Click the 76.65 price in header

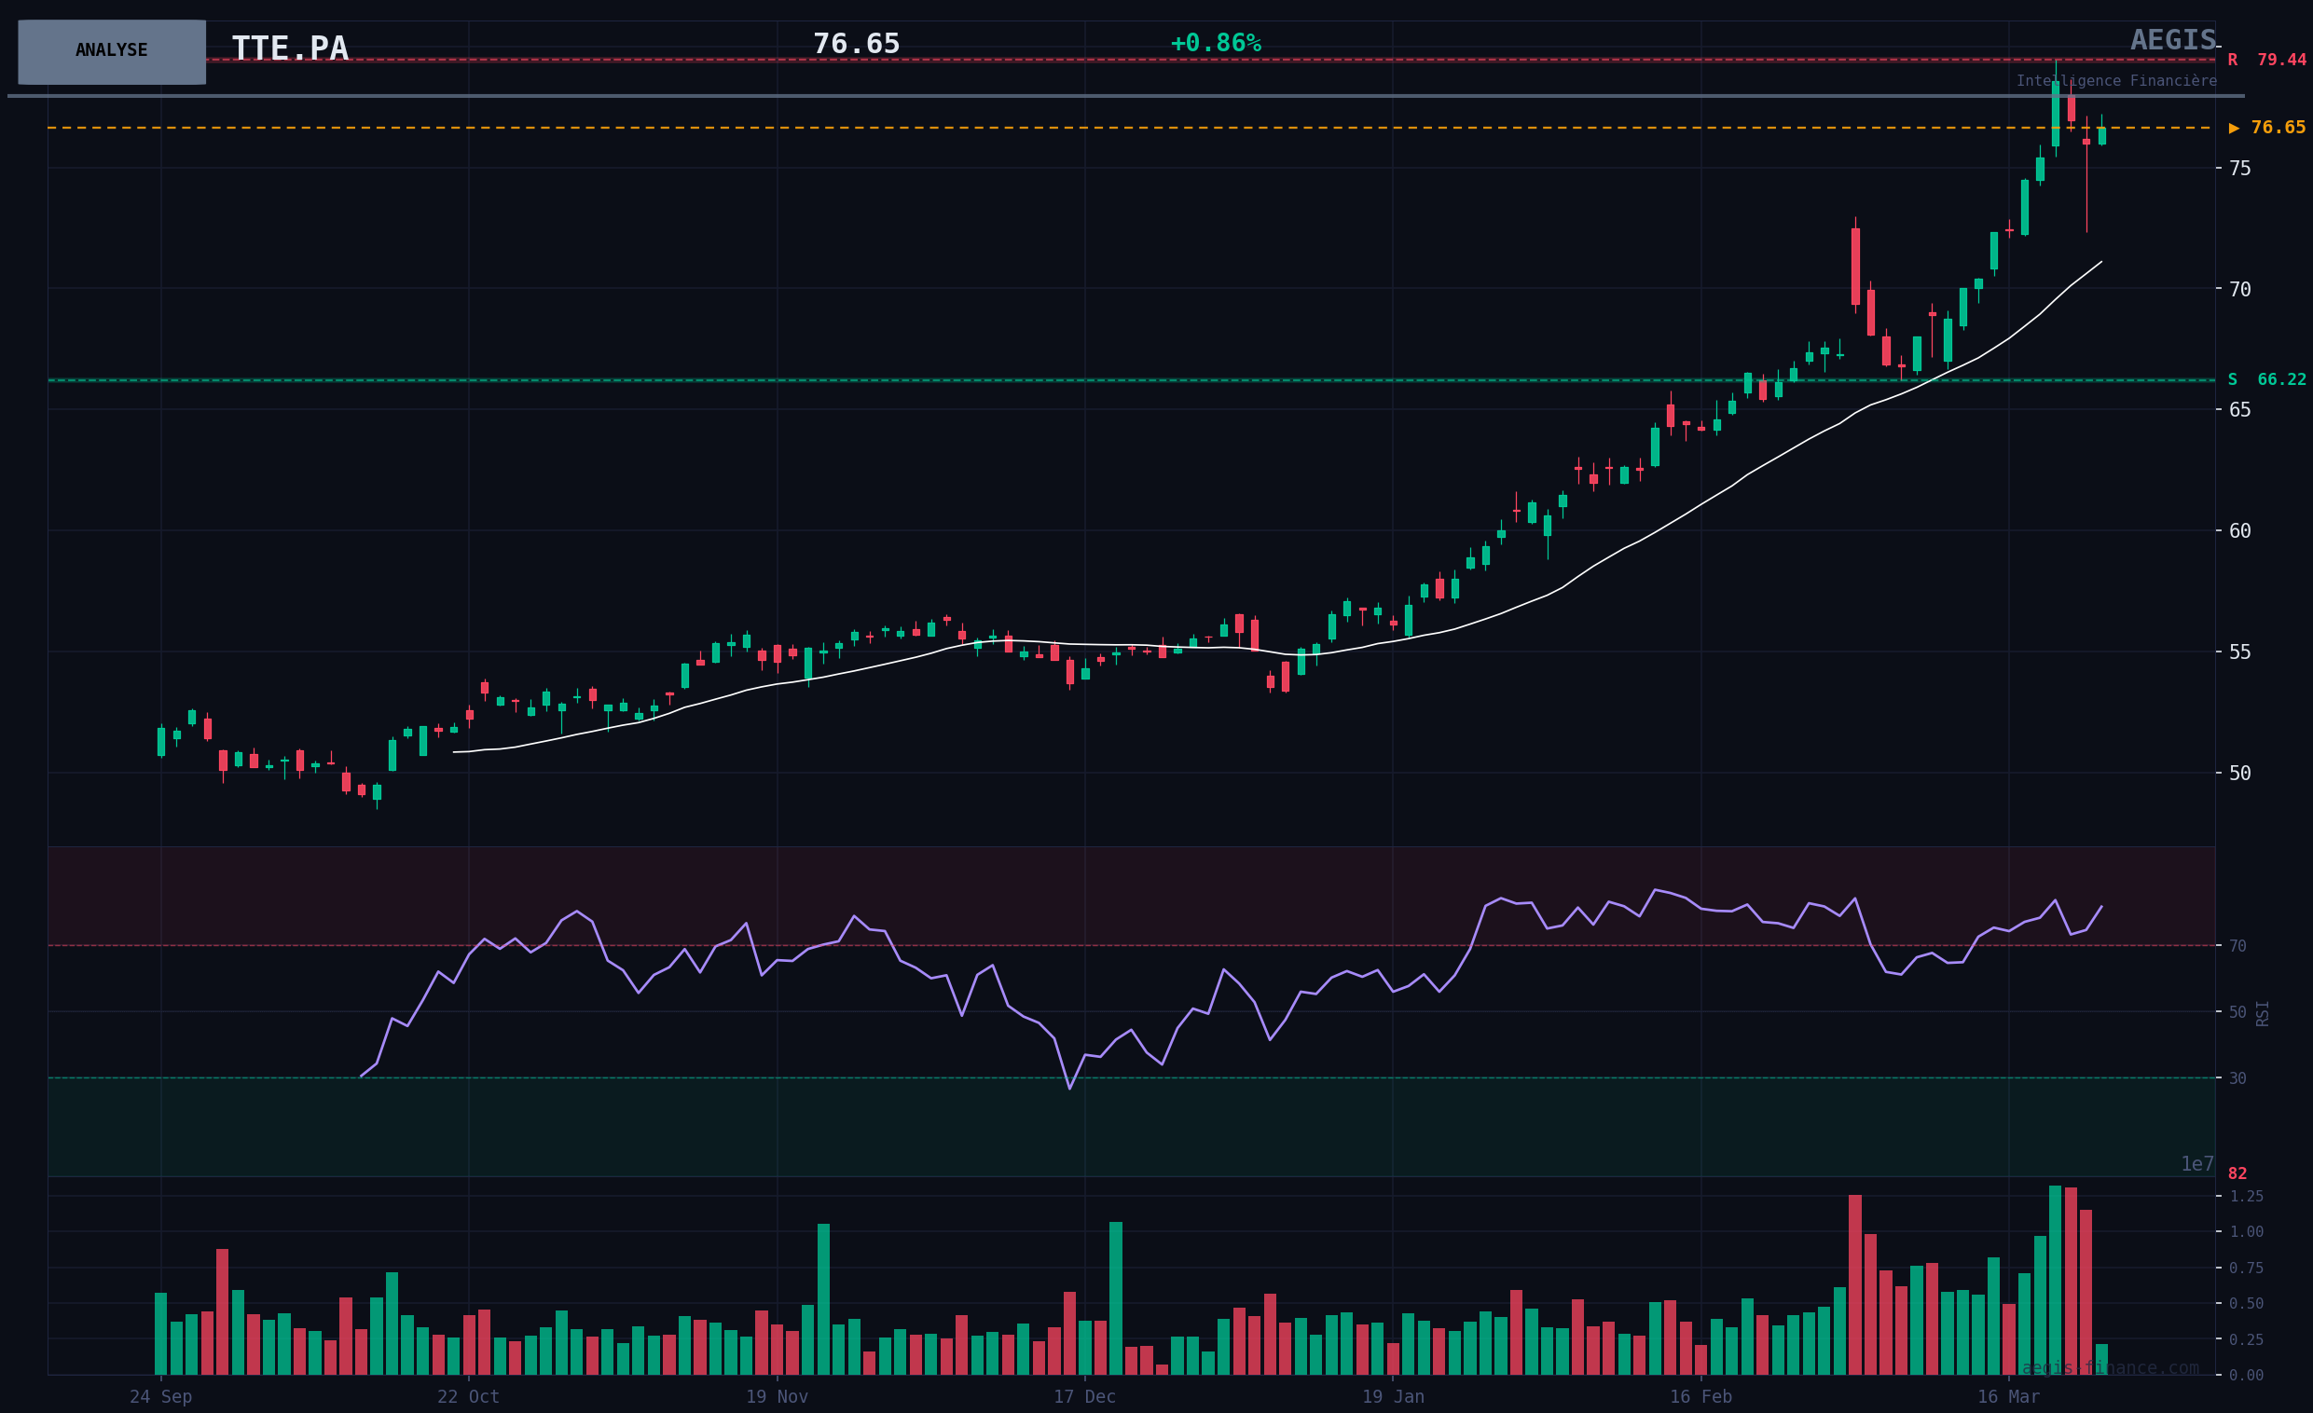click(856, 44)
